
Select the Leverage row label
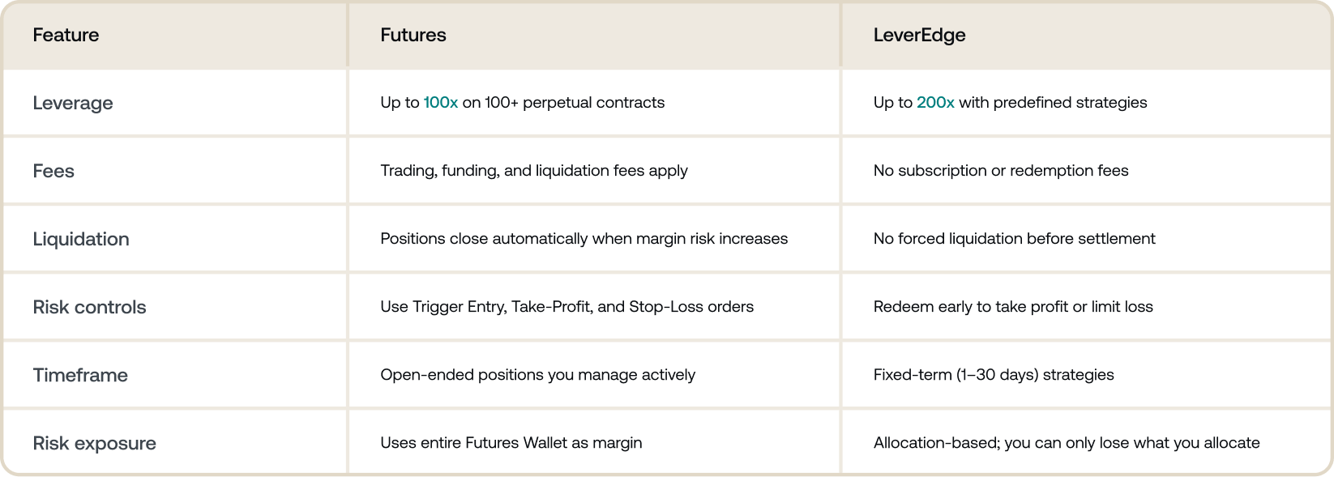click(x=73, y=103)
